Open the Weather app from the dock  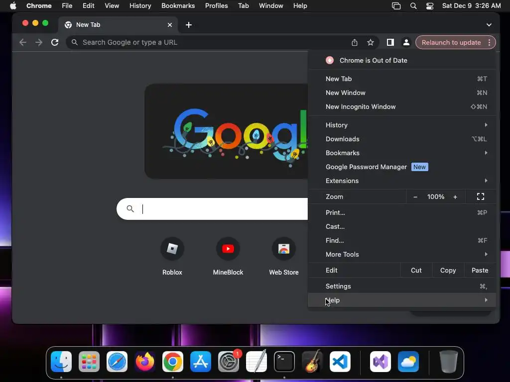coord(408,362)
